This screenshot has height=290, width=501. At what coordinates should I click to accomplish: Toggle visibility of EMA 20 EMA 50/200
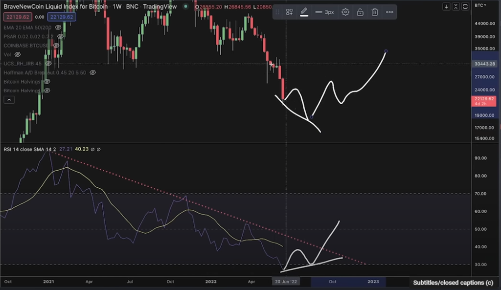pyautogui.click(x=57, y=28)
